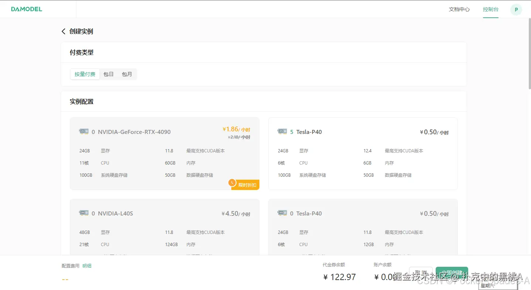Click the 账户余额 label
Image resolution: width=531 pixels, height=290 pixels.
pos(383,265)
